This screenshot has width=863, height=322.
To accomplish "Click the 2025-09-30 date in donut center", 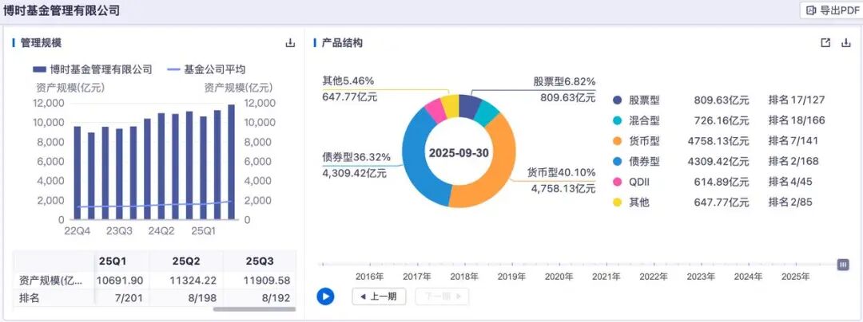I will tap(459, 153).
